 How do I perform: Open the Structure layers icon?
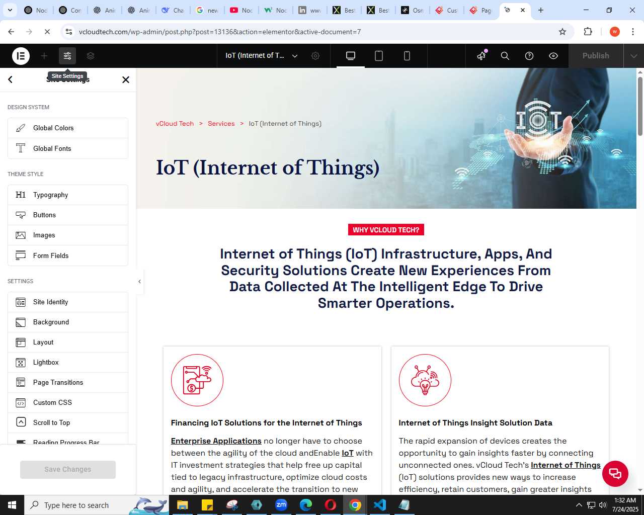(x=91, y=56)
